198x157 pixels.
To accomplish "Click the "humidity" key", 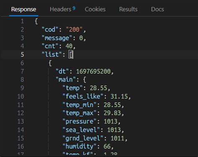I will point(79,146).
